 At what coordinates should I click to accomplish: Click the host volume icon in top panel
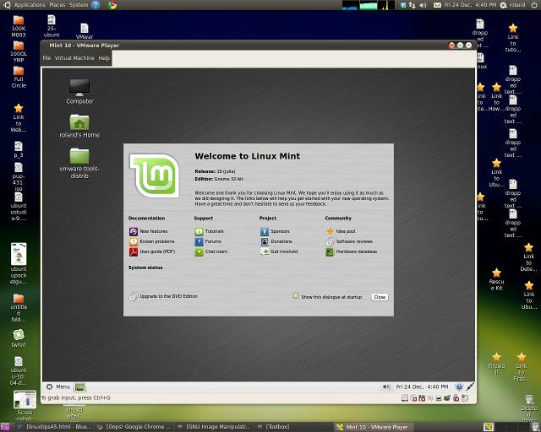[423, 5]
